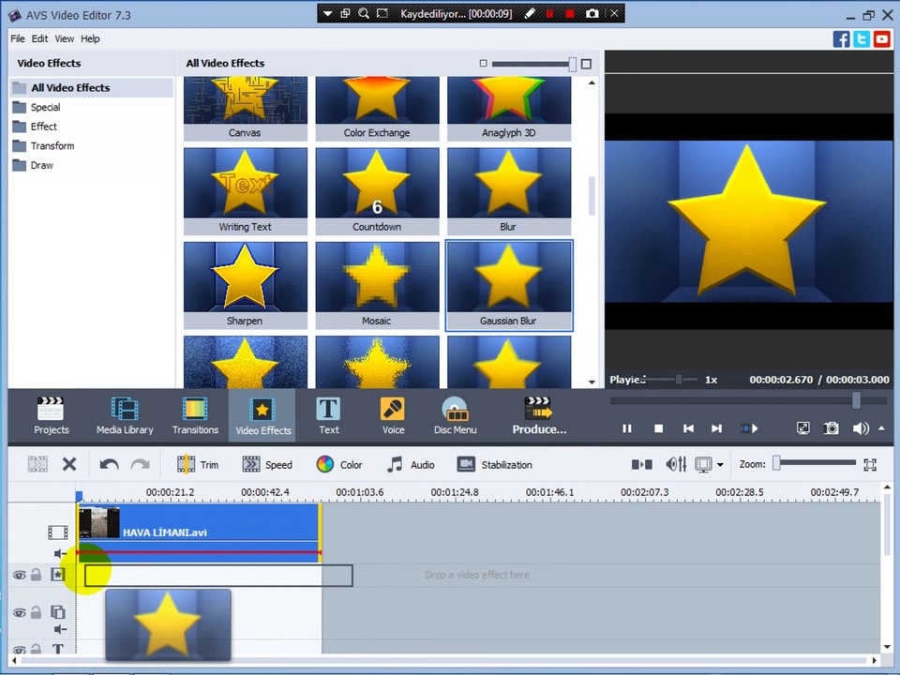This screenshot has height=675, width=900.
Task: Open the Edit menu
Action: tap(39, 38)
